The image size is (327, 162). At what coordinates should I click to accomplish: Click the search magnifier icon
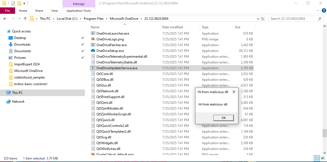[320, 19]
